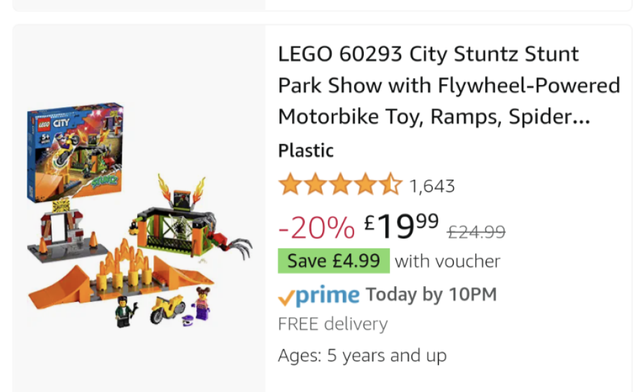
Task: Open the 1,643 ratings count
Action: coord(432,187)
